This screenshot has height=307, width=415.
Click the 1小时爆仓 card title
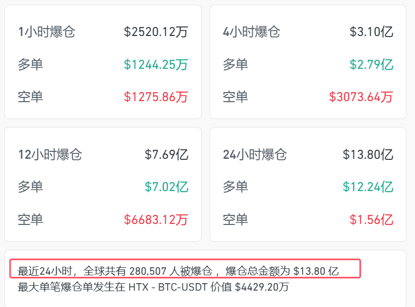point(47,32)
